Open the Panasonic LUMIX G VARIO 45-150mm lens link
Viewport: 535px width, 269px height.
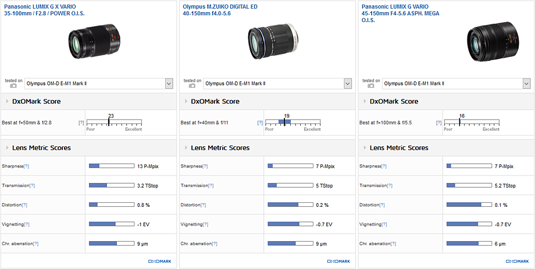pos(401,13)
